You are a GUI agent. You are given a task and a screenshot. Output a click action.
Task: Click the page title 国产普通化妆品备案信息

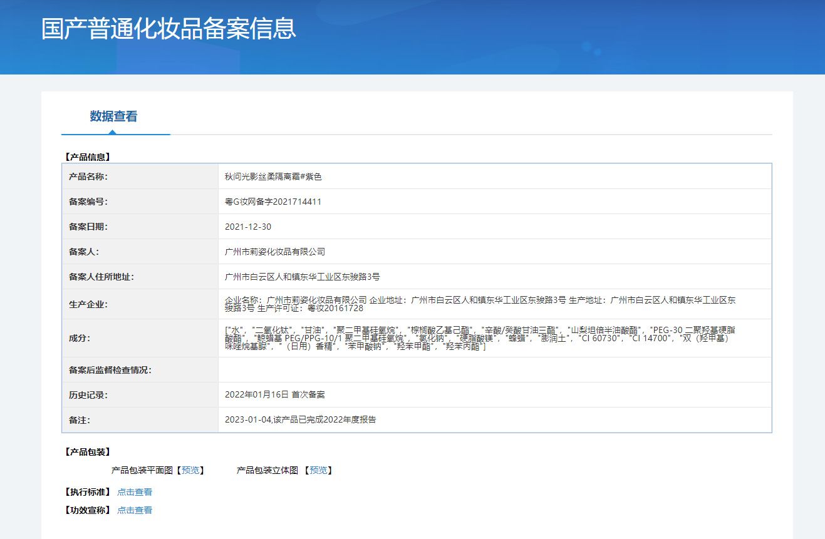(169, 29)
